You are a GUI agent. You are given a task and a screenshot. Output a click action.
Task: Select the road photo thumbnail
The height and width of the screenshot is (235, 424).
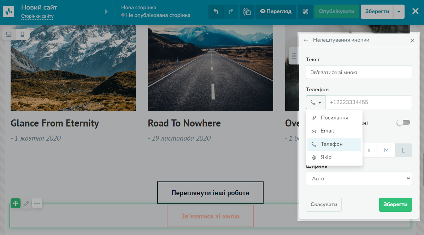[210, 68]
